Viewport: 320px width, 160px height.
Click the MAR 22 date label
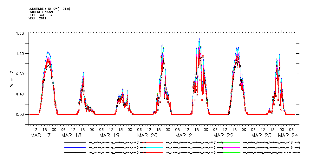(x=223, y=135)
